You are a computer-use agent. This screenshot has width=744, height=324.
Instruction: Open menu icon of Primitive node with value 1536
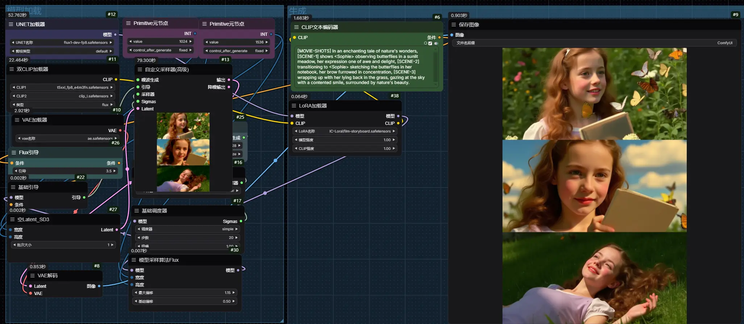pos(204,24)
